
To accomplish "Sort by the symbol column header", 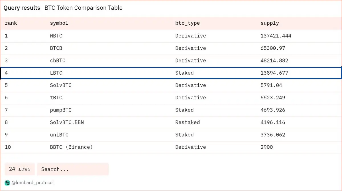I will 59,23.
